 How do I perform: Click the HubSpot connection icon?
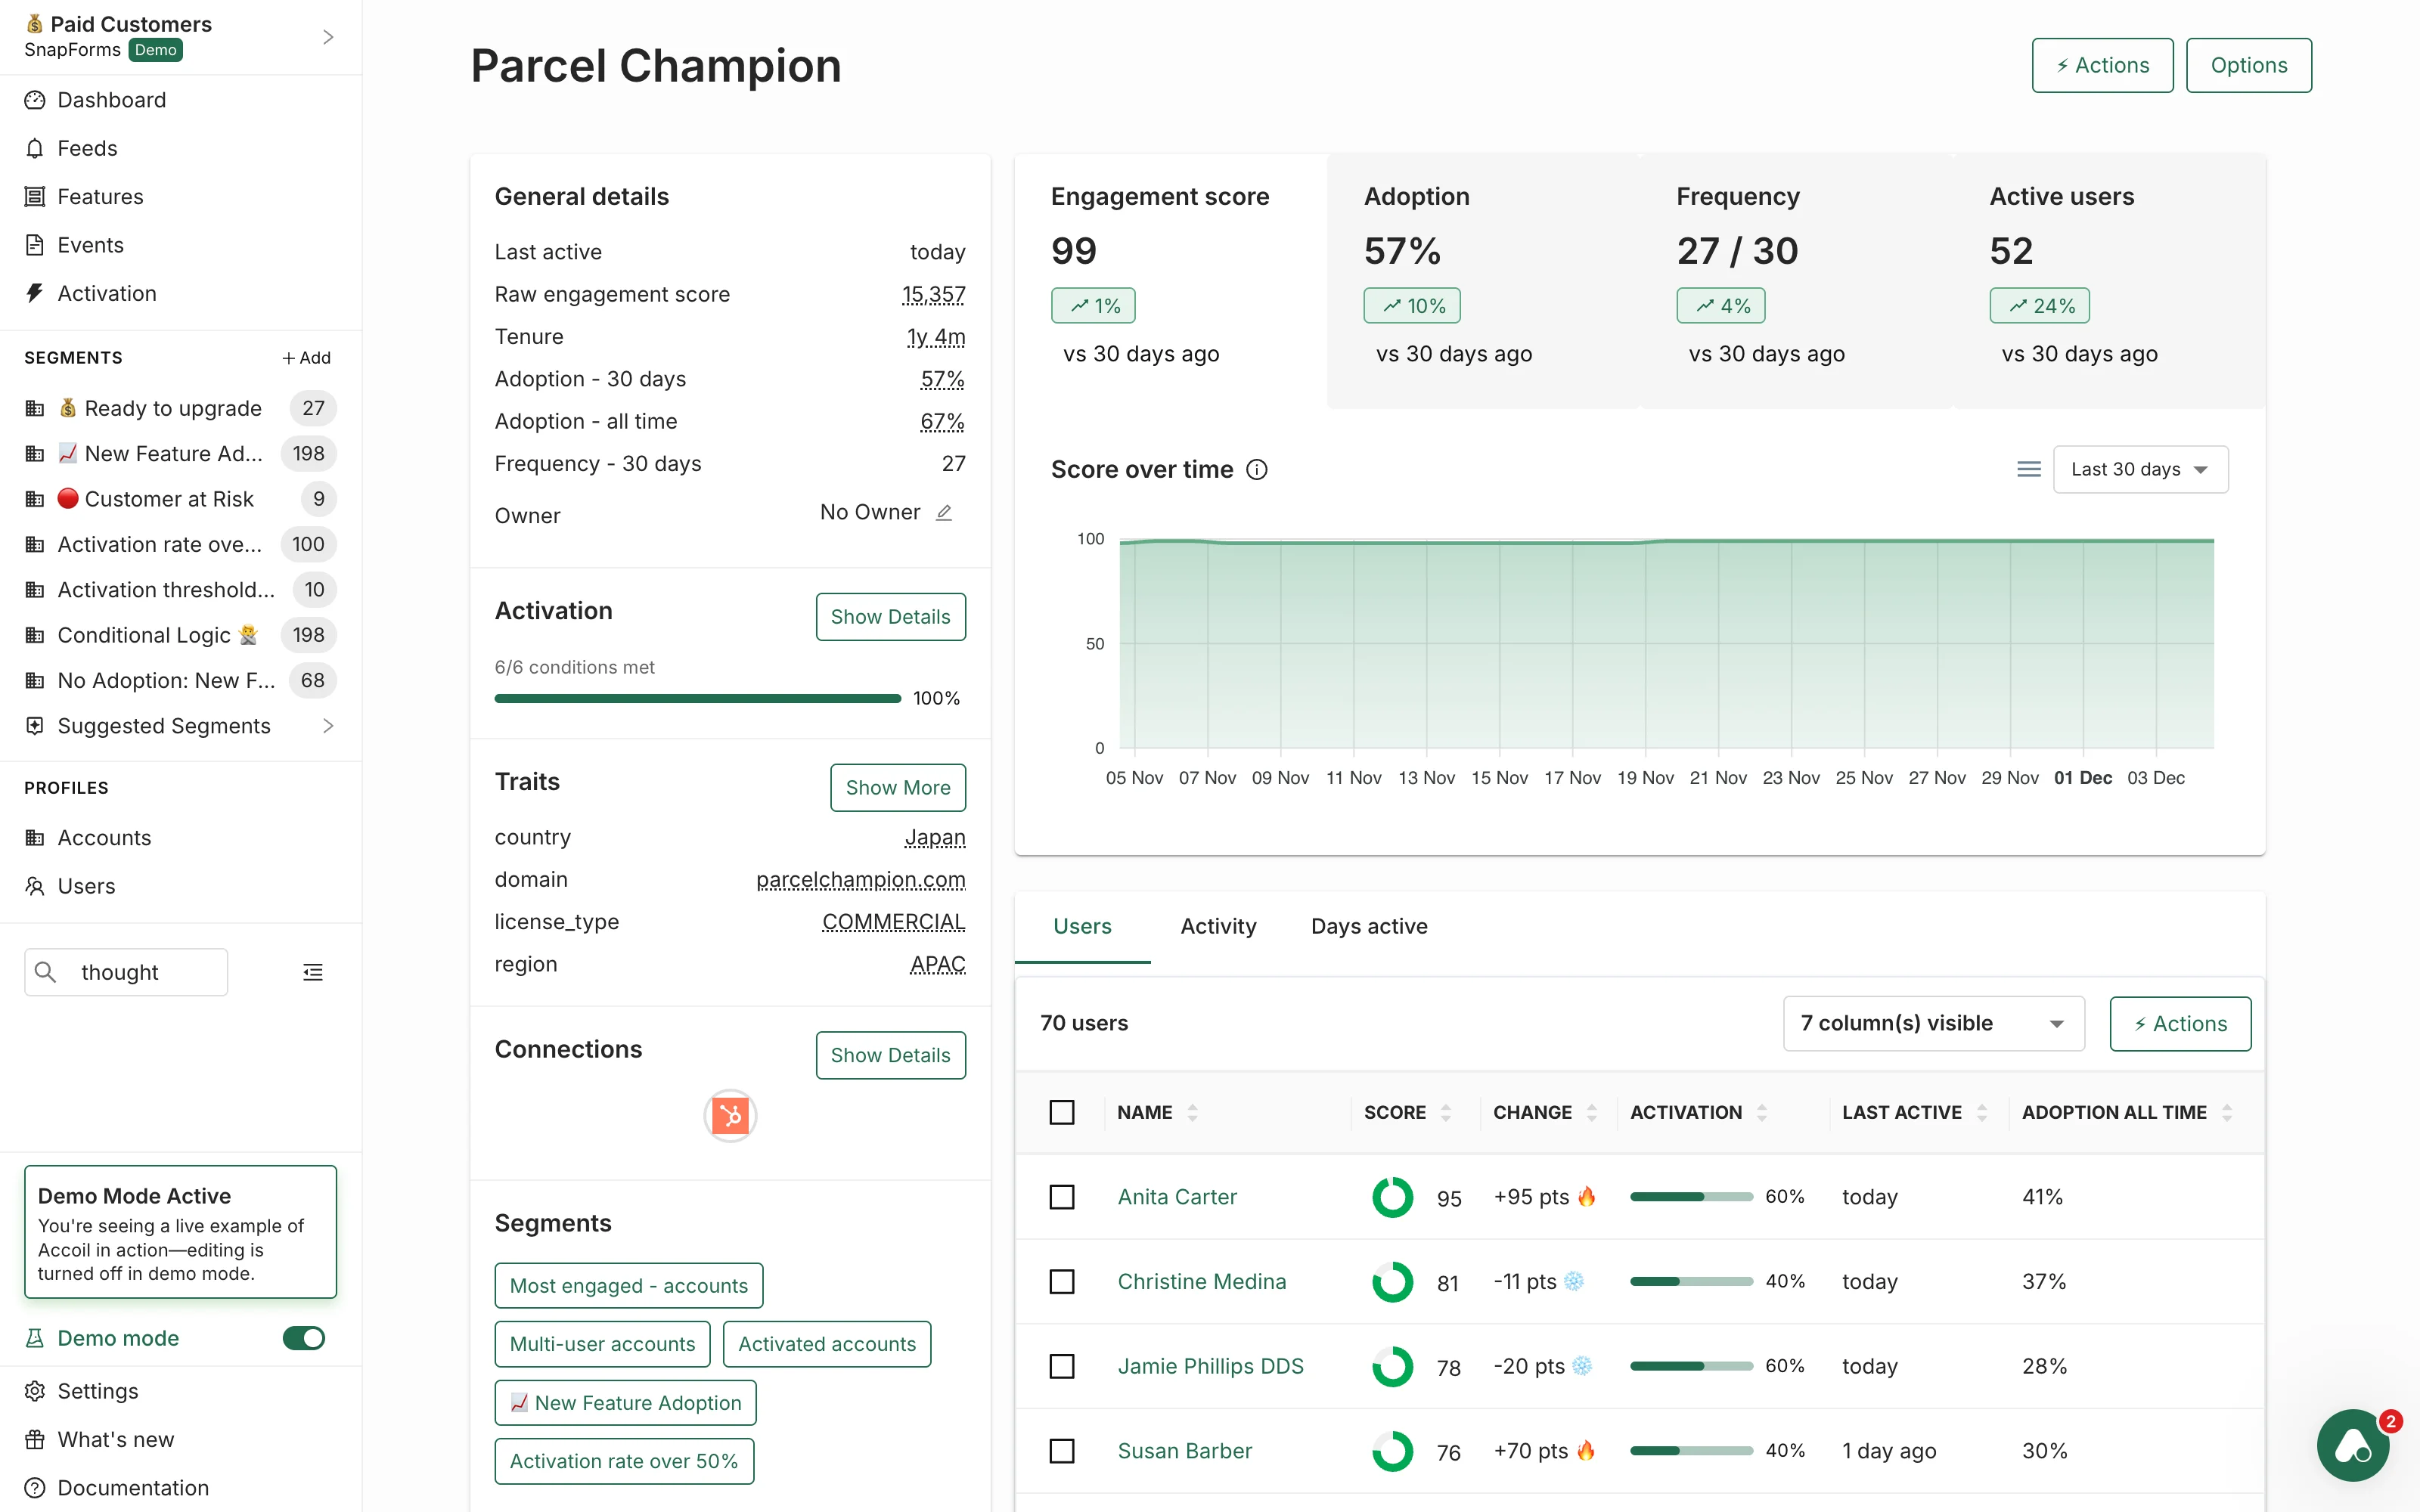click(730, 1115)
